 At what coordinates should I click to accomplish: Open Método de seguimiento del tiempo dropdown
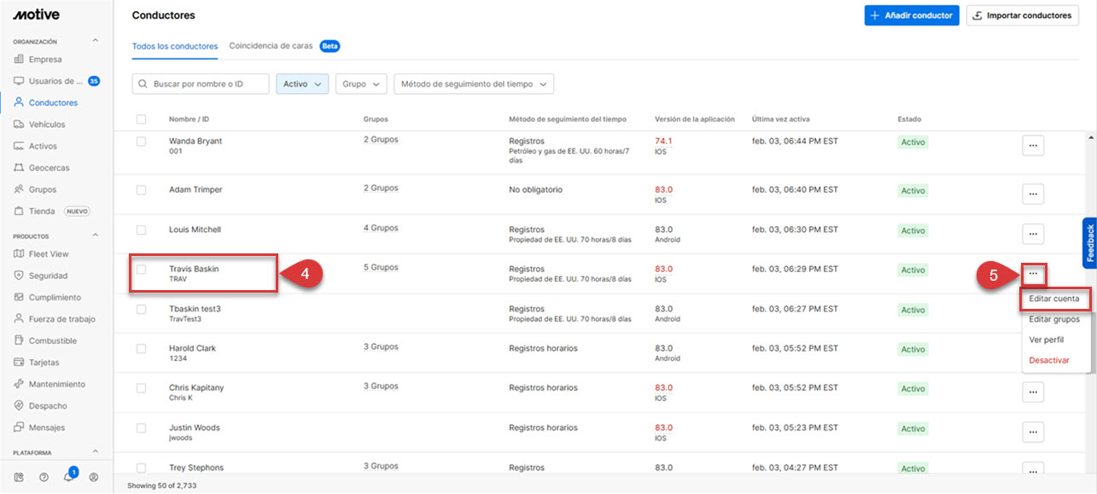pos(474,84)
